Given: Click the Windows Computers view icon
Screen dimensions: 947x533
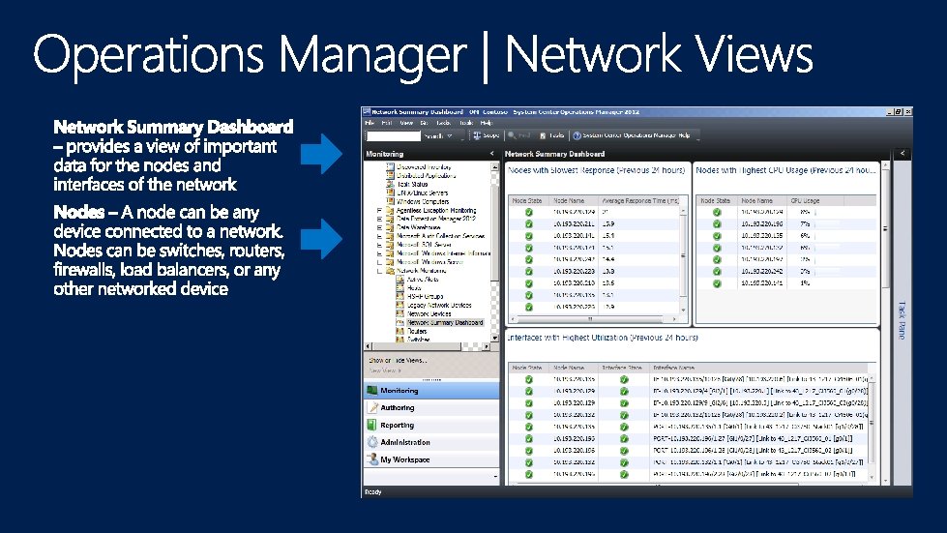Looking at the screenshot, I should point(390,201).
